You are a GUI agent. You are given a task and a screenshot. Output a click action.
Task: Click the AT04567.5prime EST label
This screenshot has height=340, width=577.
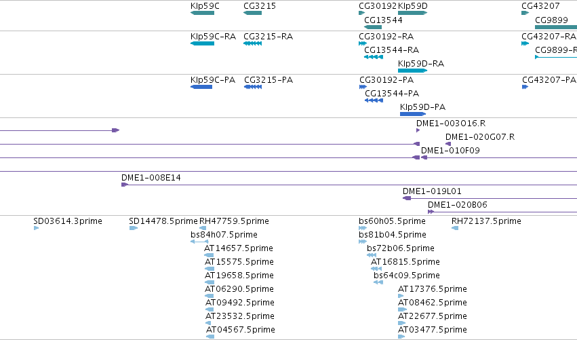(x=241, y=330)
